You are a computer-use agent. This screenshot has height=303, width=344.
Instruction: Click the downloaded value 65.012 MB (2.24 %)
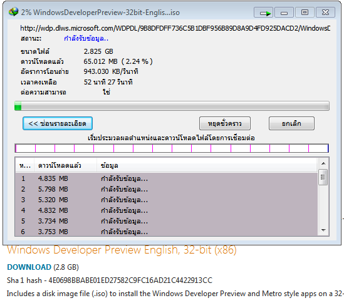[118, 61]
